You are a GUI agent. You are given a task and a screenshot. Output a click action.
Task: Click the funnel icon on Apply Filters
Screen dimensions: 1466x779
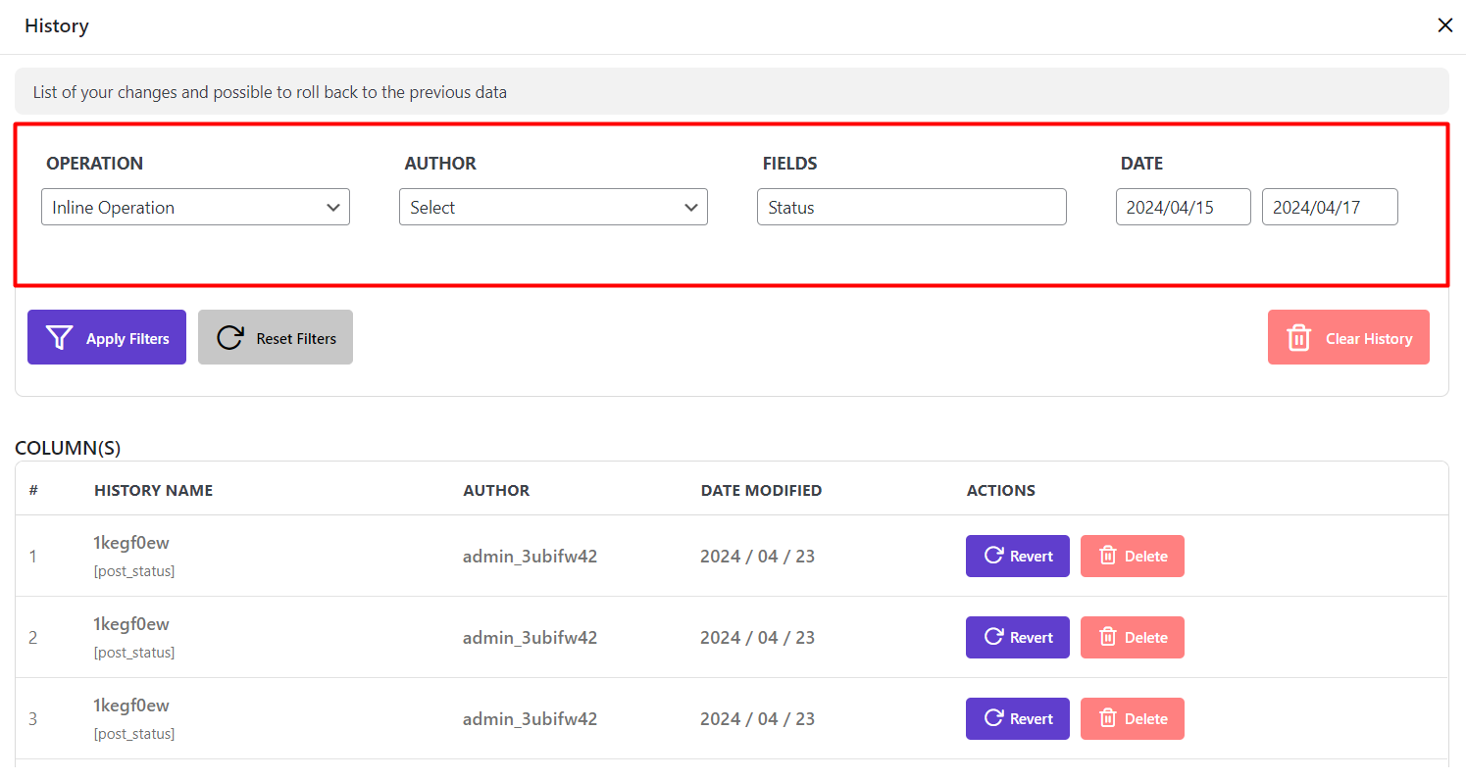coord(60,338)
